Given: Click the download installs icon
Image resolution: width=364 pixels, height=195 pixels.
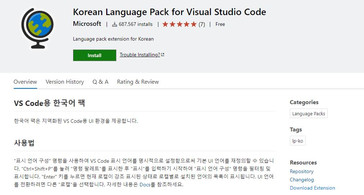Looking at the screenshot, I should 114,24.
